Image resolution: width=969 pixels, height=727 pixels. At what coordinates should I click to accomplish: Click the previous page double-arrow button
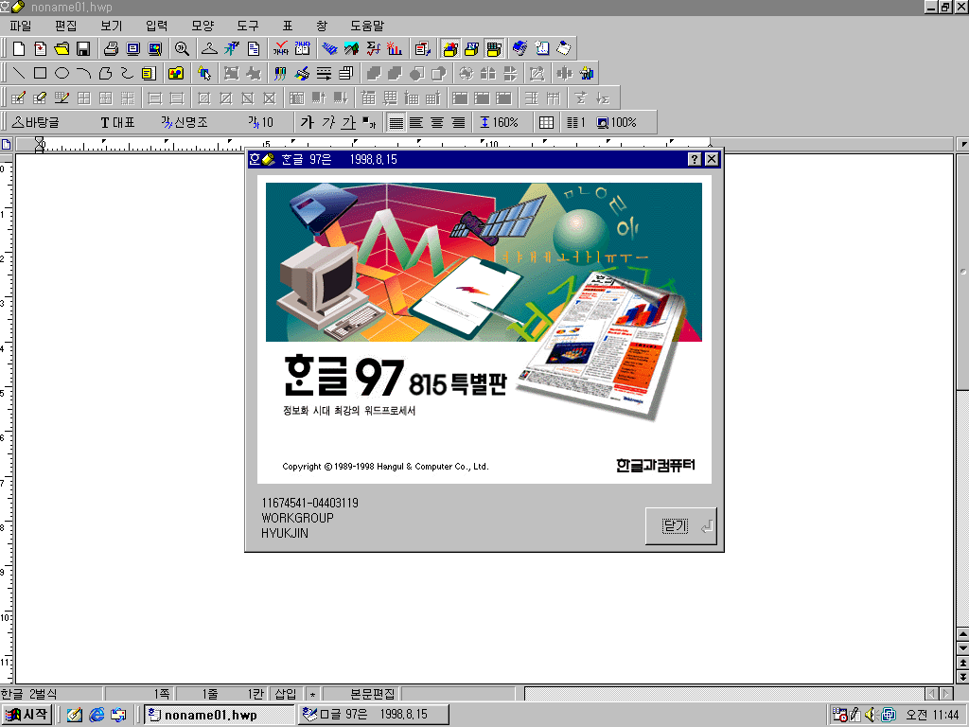pyautogui.click(x=962, y=662)
